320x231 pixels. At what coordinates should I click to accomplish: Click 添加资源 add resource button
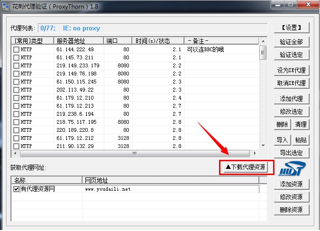coord(292,185)
